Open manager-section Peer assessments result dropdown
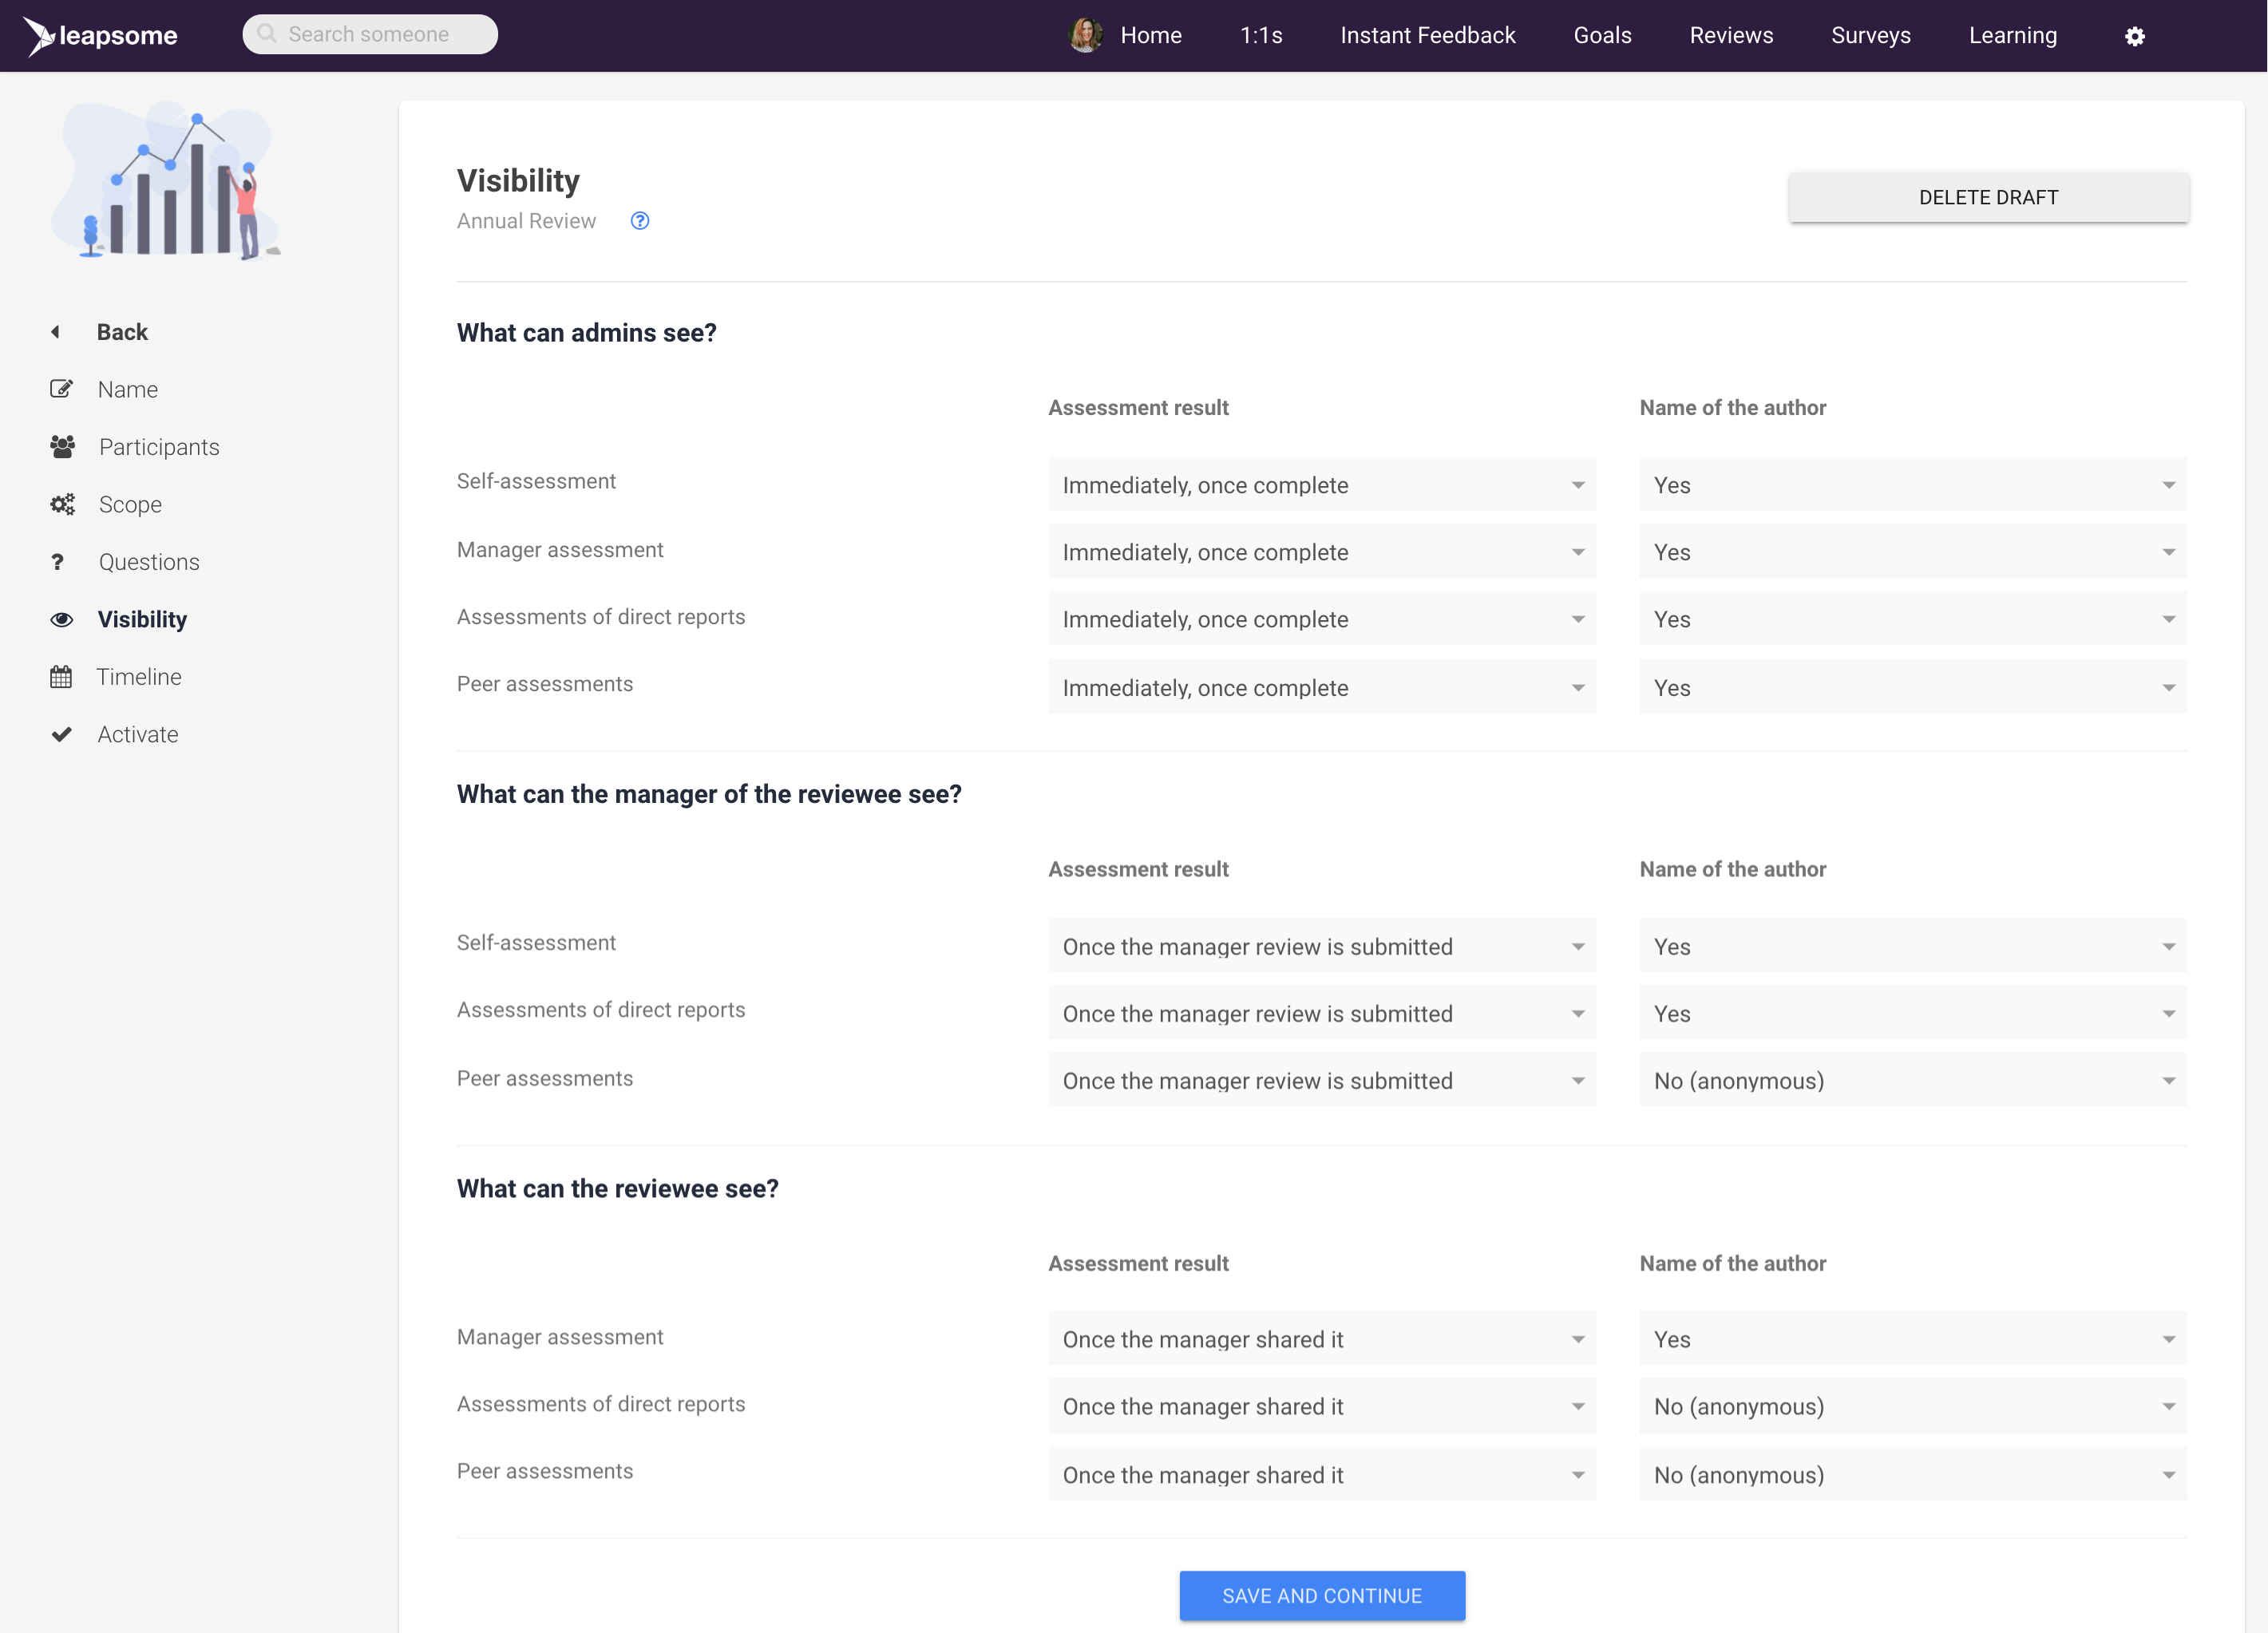The image size is (2268, 1633). (1322, 1080)
